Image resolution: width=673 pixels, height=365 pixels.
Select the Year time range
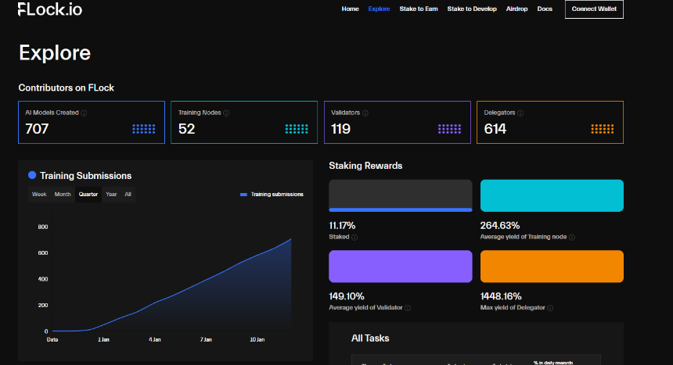(x=111, y=195)
